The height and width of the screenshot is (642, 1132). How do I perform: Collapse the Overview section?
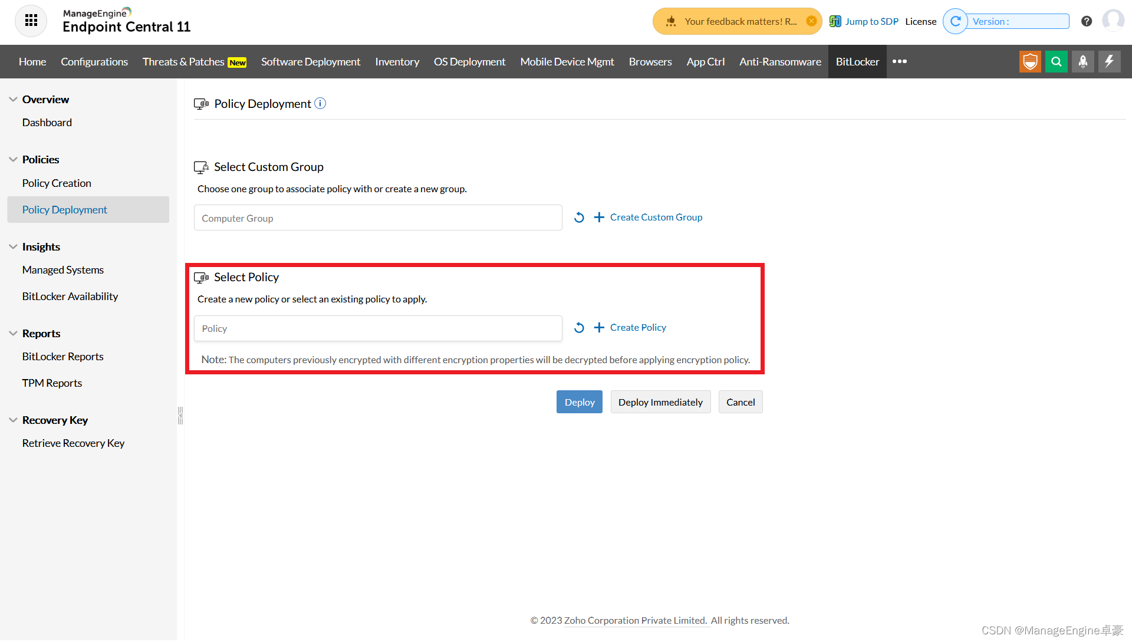click(13, 100)
